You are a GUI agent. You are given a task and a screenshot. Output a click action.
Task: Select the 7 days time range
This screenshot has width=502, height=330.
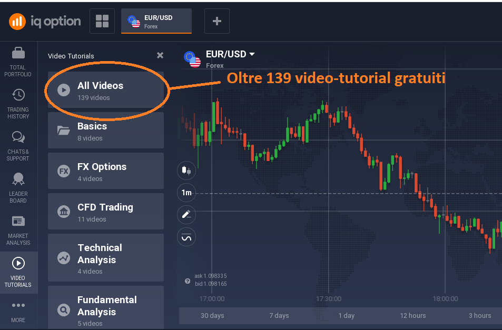click(279, 316)
